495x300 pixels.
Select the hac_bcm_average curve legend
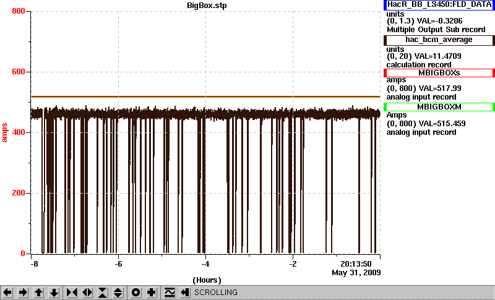(439, 40)
